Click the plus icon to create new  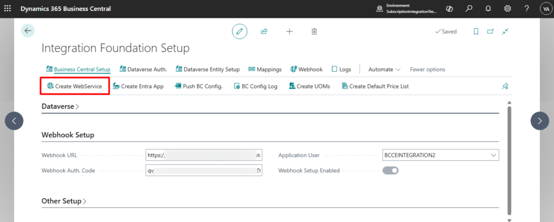coord(289,31)
